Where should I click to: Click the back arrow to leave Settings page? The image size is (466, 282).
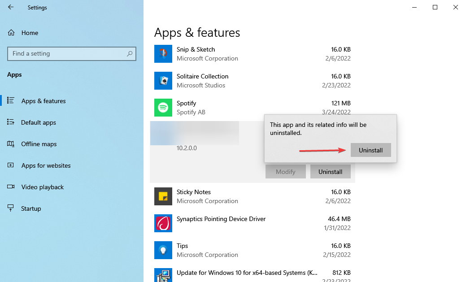click(x=10, y=7)
